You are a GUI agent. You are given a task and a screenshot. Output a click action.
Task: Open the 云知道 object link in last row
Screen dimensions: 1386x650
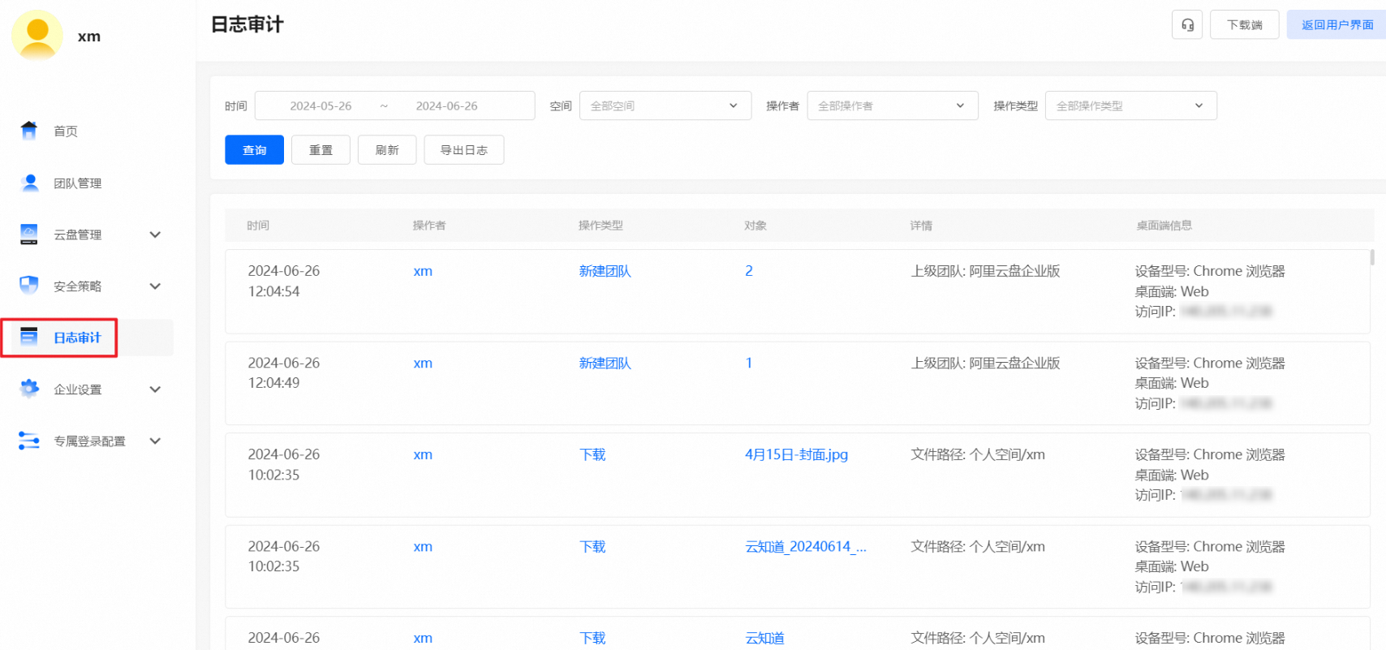point(764,638)
